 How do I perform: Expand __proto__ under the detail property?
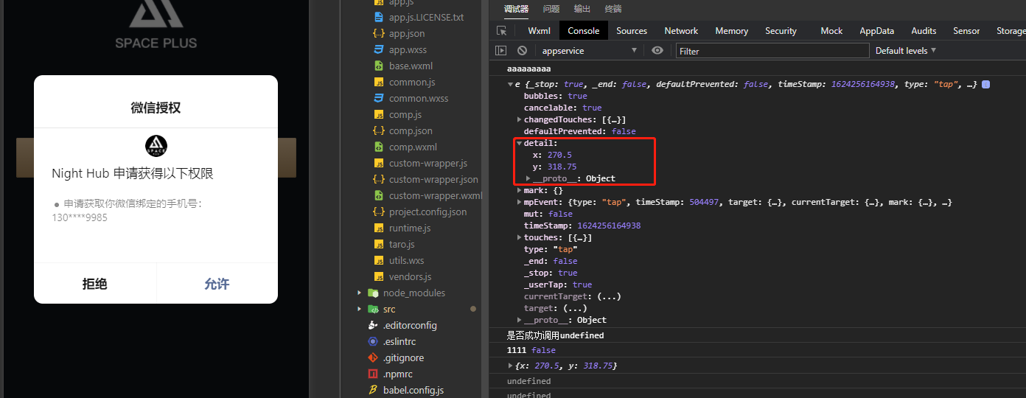528,178
